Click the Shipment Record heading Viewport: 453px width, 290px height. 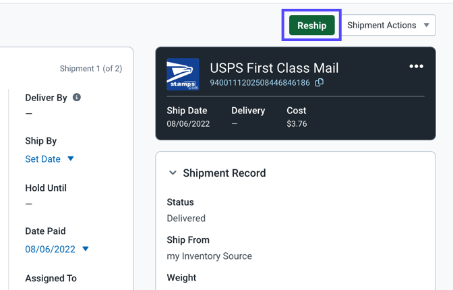[x=224, y=173]
